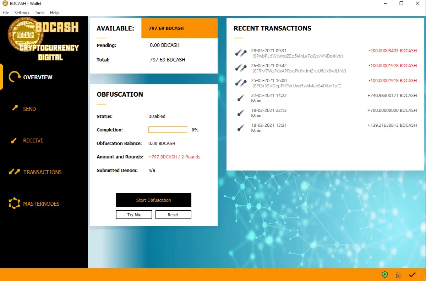Click the Pending value 0.00 BDCASH
Screen dimensions: 426x281
pyautogui.click(x=164, y=45)
